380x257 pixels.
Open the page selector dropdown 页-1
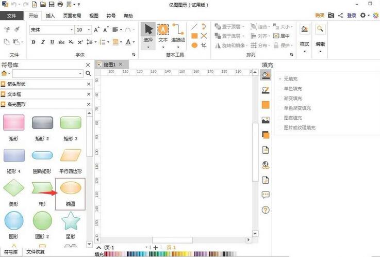[x=146, y=247]
